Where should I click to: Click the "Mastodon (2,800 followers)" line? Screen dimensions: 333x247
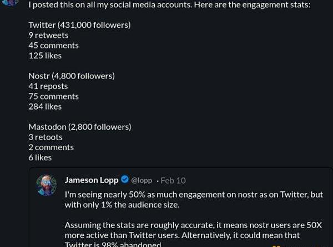pyautogui.click(x=80, y=127)
